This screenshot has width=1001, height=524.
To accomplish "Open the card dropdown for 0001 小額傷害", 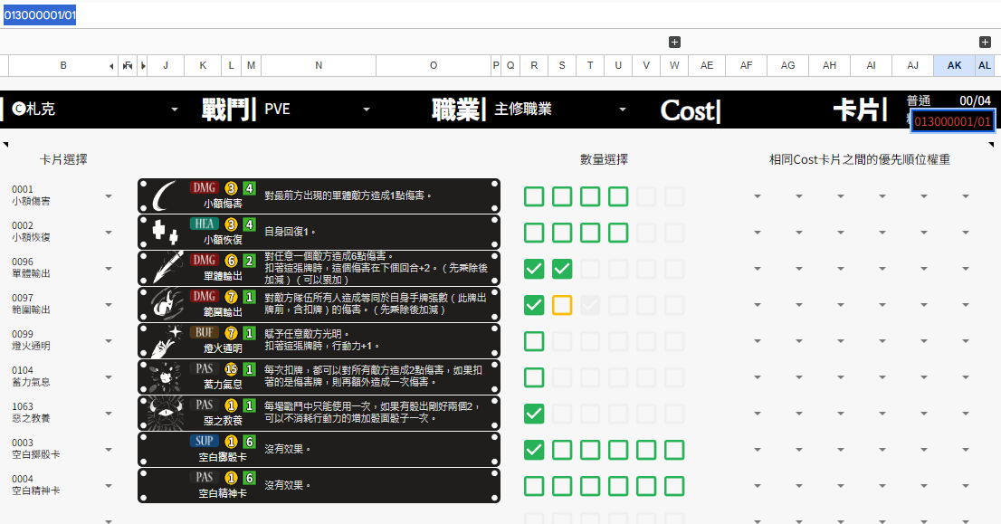I will point(109,196).
